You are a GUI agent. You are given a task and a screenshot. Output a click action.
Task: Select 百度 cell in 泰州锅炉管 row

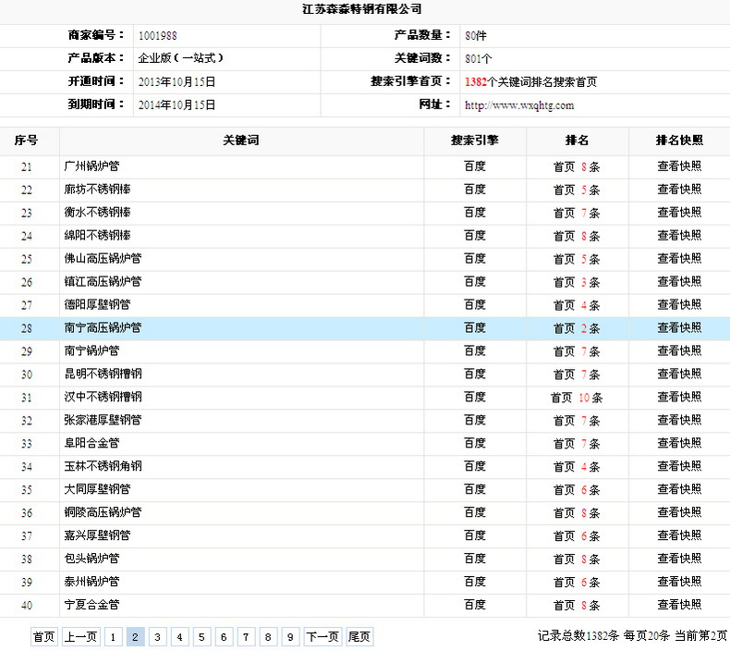pos(475,582)
